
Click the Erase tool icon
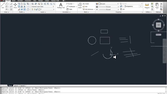pos(19,9)
